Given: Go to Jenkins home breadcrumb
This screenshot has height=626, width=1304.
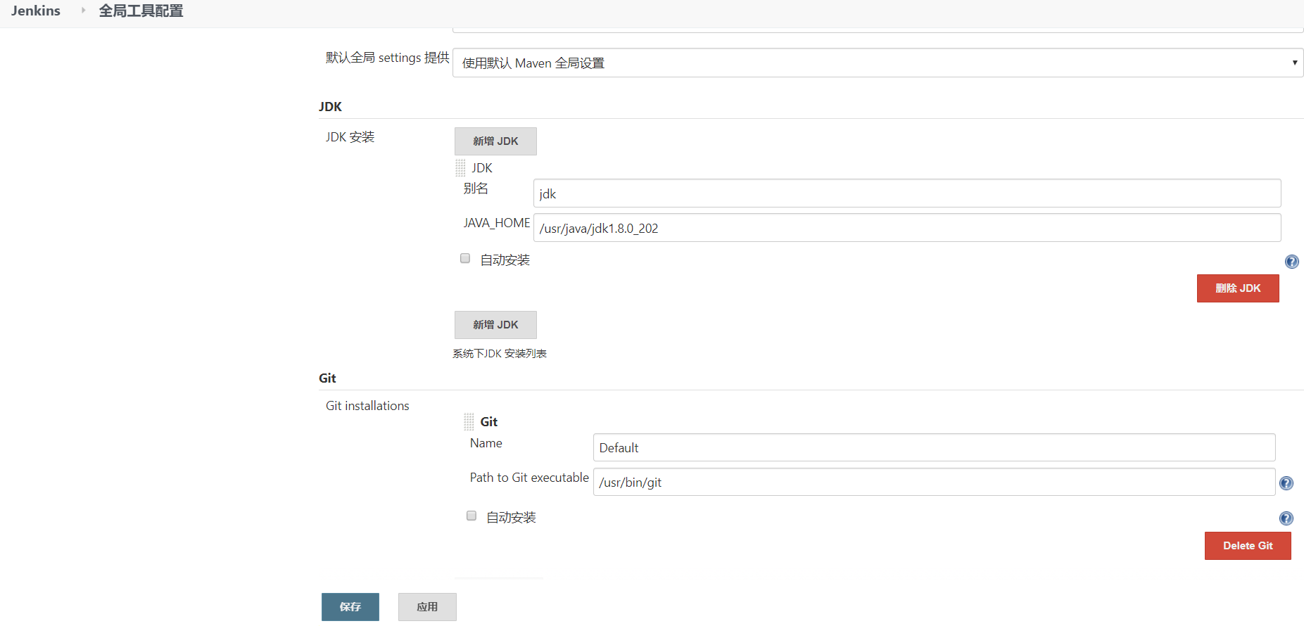Looking at the screenshot, I should [36, 11].
